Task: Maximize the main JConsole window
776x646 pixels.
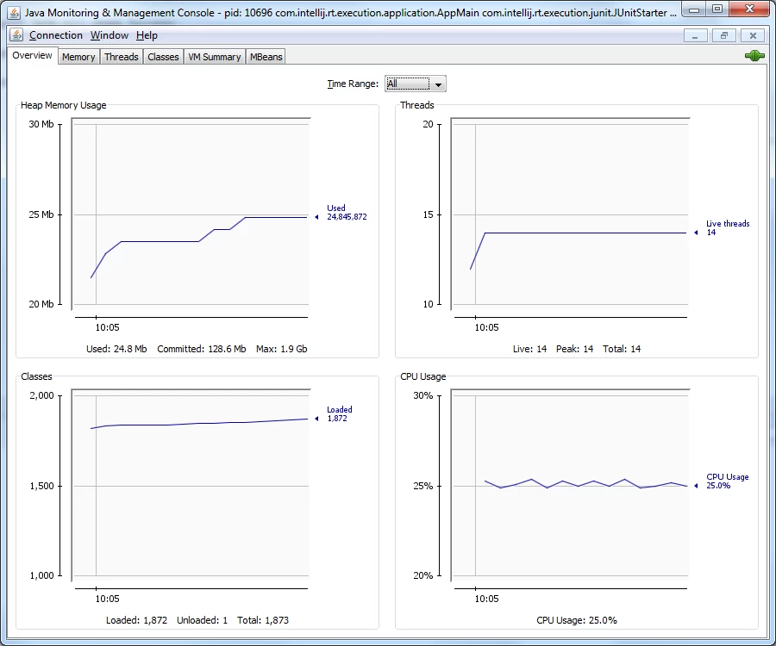Action: point(717,9)
